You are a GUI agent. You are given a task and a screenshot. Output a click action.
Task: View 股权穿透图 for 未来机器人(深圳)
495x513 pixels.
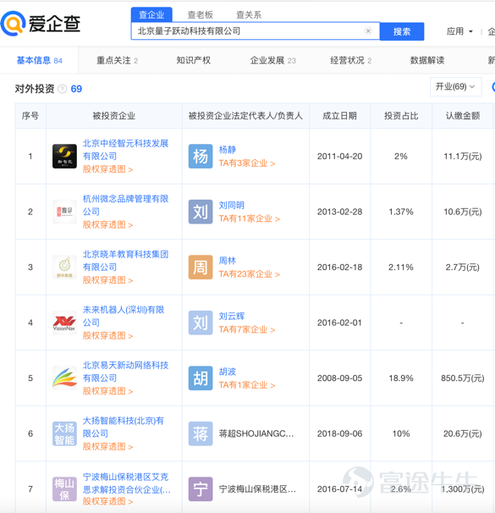click(x=107, y=336)
